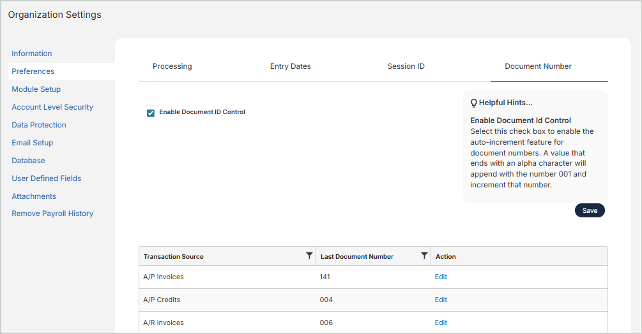Select the Session ID tab
Viewport: 642px width, 334px height.
pyautogui.click(x=406, y=66)
